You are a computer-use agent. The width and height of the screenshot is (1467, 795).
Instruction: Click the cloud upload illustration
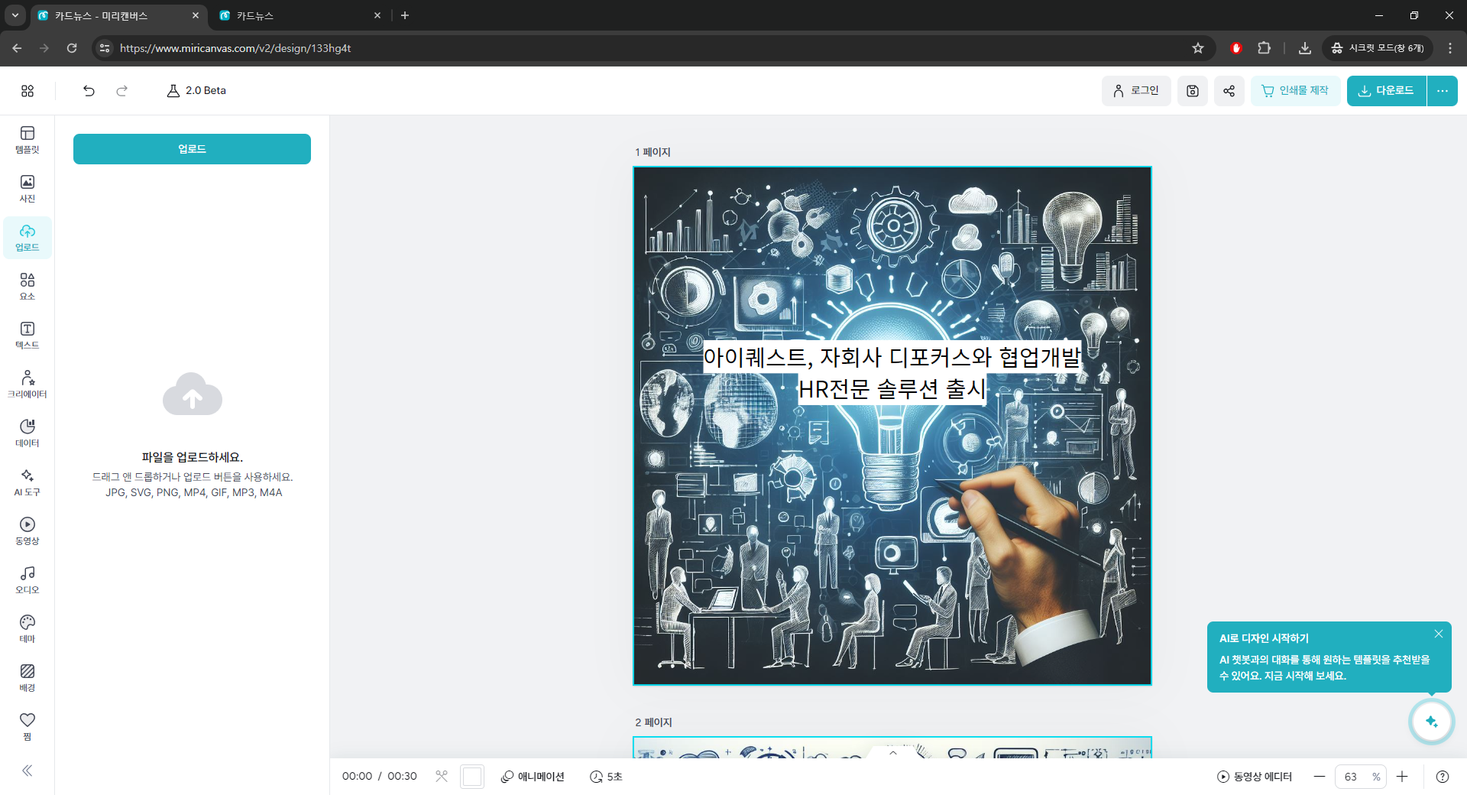tap(193, 394)
